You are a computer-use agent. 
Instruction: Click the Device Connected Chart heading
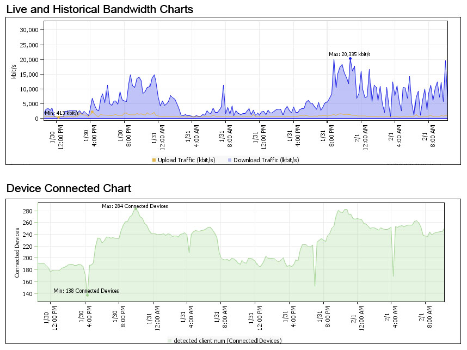click(x=69, y=188)
